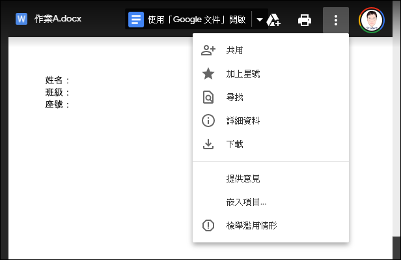Viewport: 401px width, 260px height.
Task: Click the 班級： line in document
Action: (x=57, y=93)
